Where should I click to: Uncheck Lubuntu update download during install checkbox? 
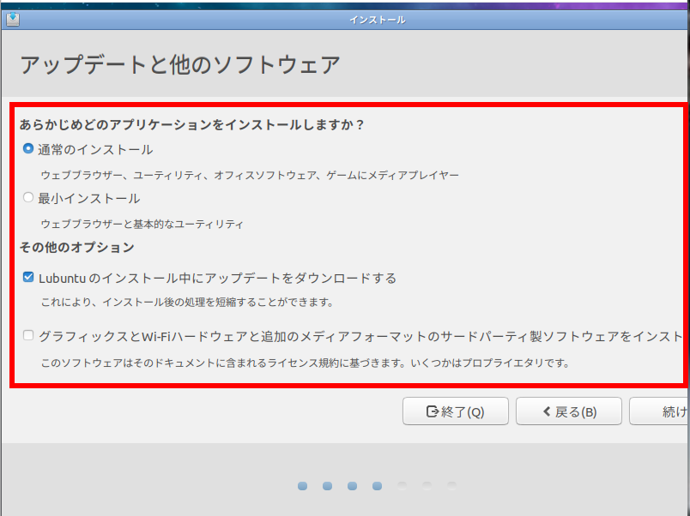(x=28, y=277)
